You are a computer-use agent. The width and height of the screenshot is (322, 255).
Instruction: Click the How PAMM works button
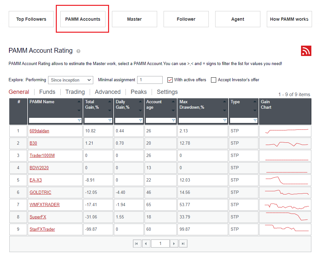pos(289,19)
